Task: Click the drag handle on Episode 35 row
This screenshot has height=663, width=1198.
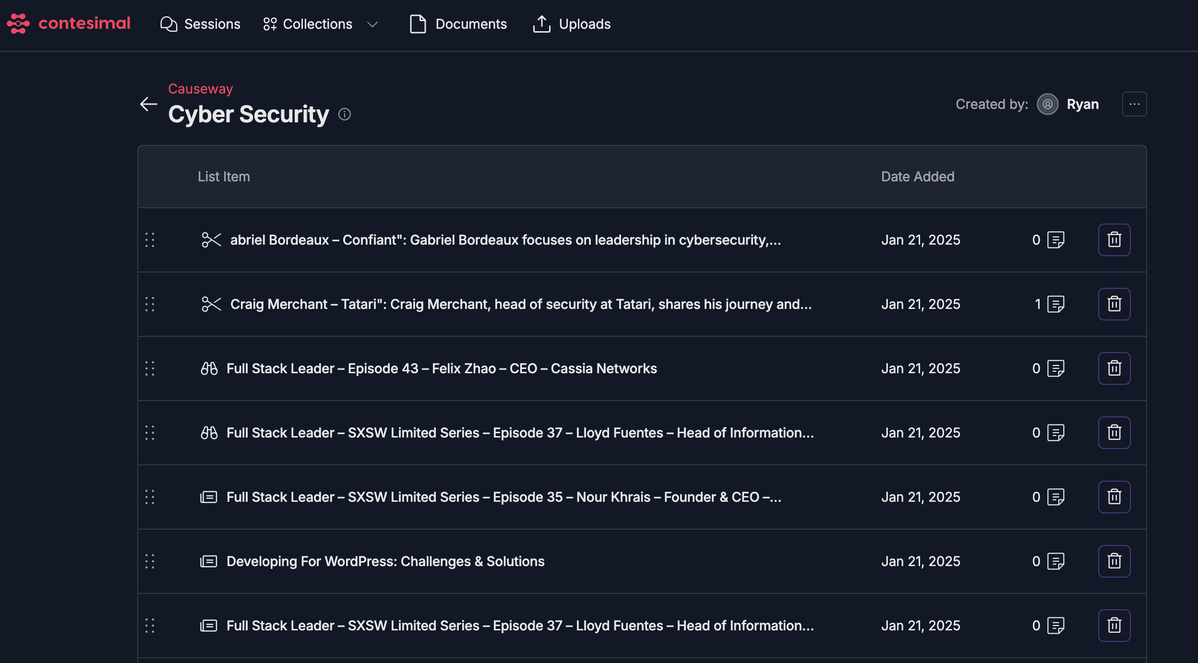Action: (150, 497)
